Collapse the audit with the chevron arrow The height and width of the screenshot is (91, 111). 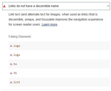(x=108, y=6)
